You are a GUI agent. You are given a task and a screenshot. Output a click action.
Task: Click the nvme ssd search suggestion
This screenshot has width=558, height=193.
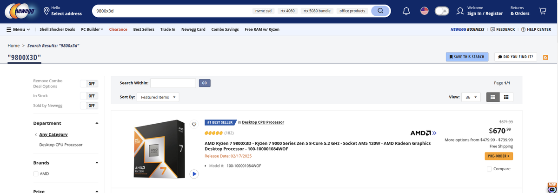pyautogui.click(x=264, y=11)
